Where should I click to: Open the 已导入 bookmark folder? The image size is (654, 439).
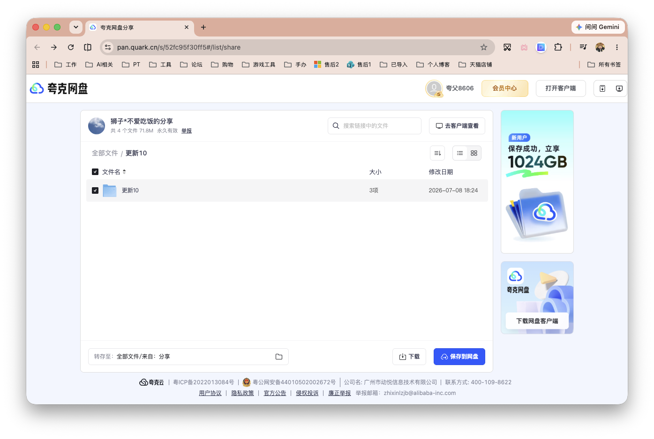pos(394,65)
